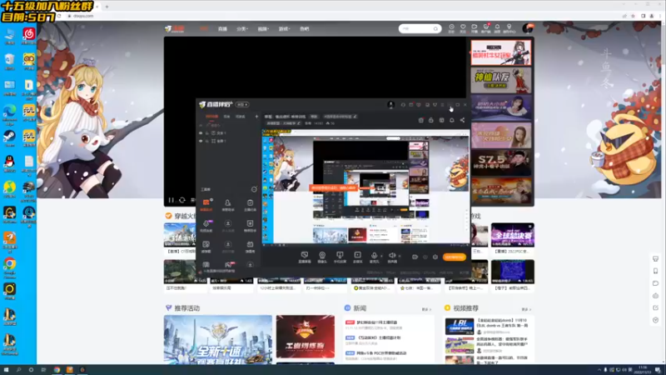Select the S7.5 thumbnail in the player sidebar
666x375 pixels.
point(501,162)
